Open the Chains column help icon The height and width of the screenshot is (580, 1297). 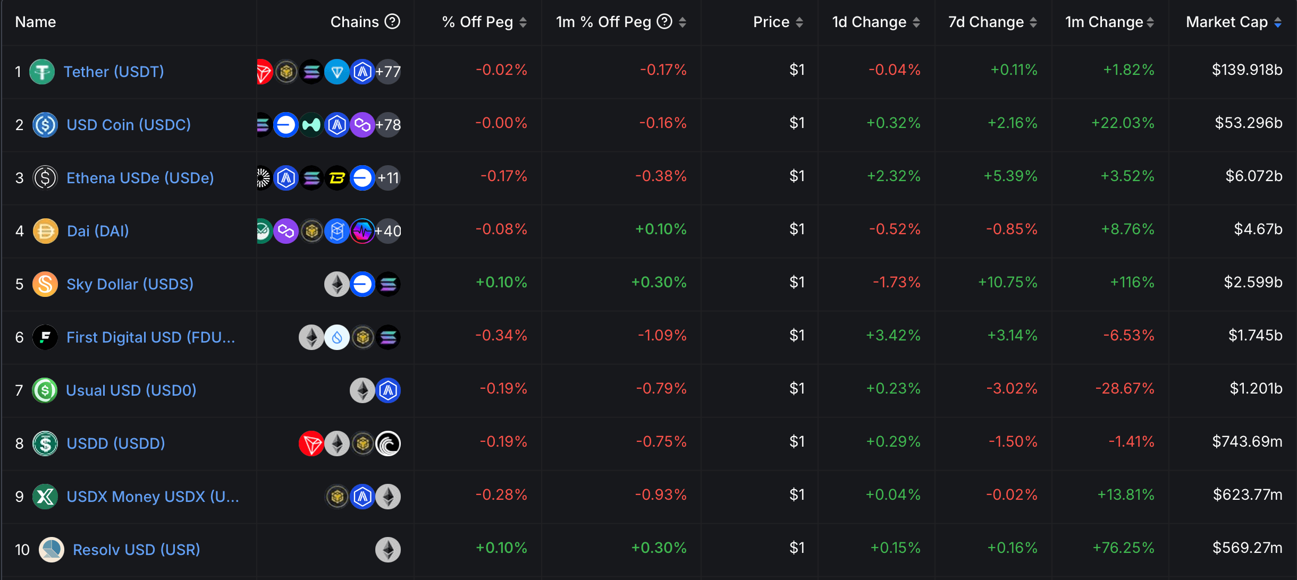392,22
